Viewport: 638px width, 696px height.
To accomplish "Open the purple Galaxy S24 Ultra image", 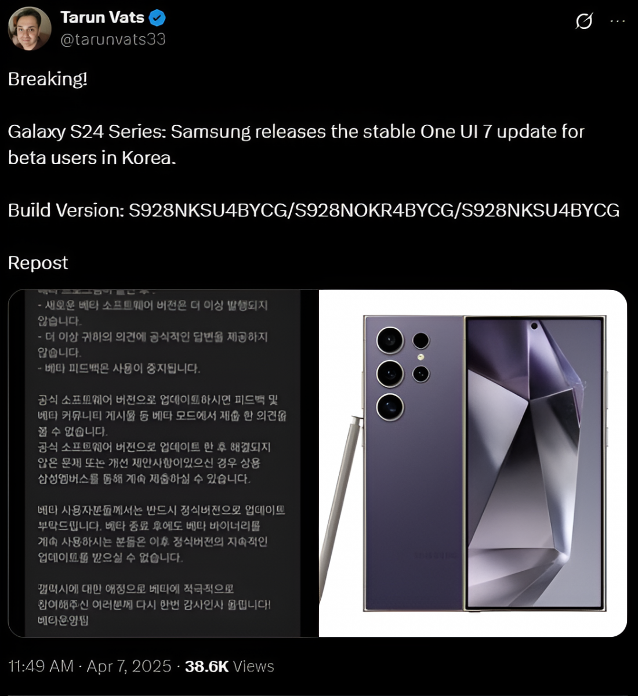I will point(473,463).
